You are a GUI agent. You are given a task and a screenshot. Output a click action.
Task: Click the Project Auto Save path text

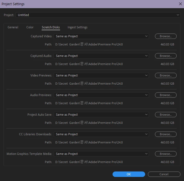pos(89,123)
